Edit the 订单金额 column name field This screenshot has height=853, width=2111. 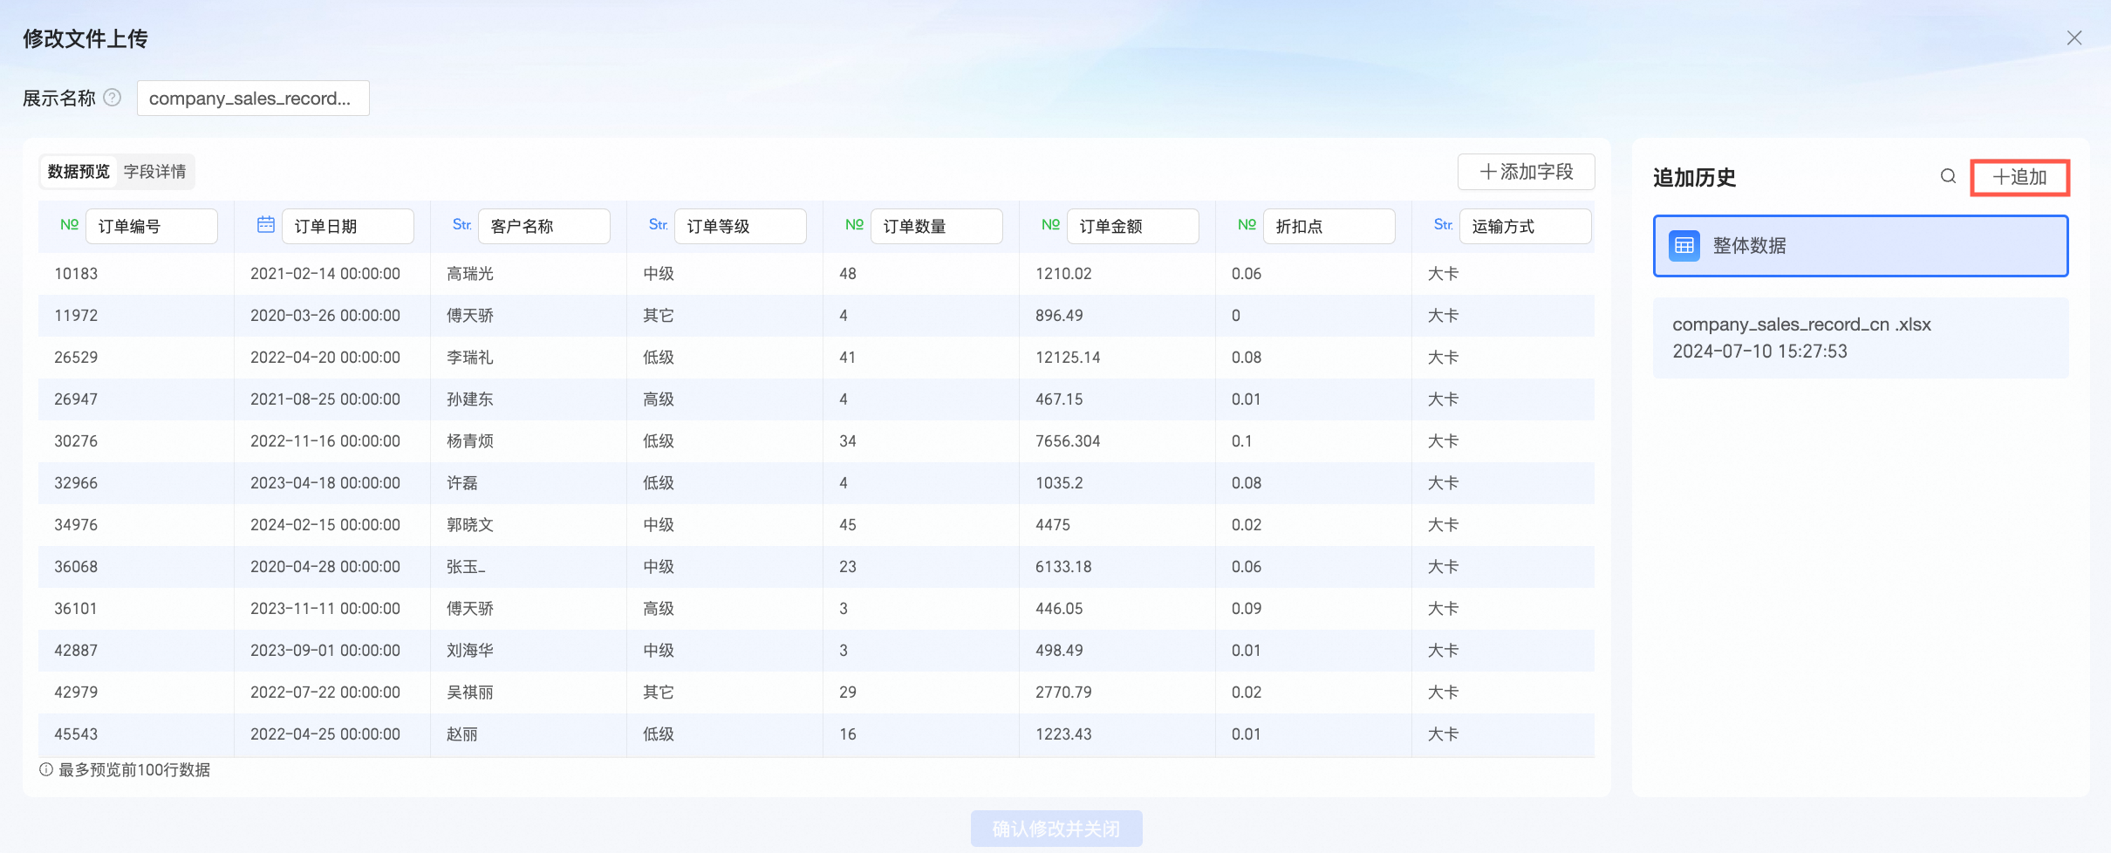pyautogui.click(x=1133, y=227)
